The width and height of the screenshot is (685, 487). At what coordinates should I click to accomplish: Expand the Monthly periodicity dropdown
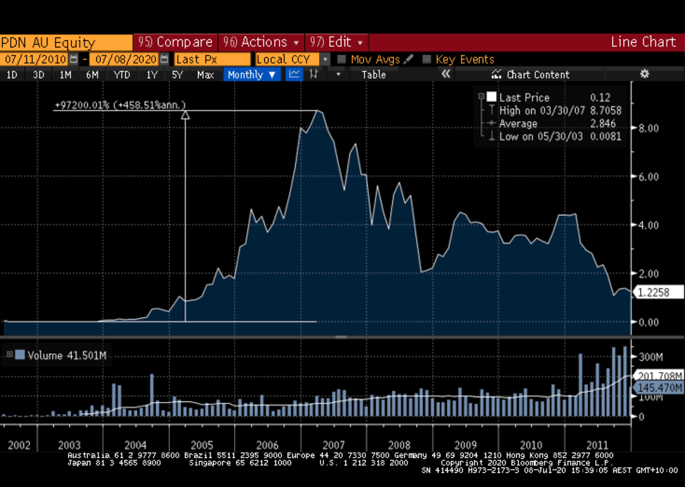click(x=252, y=74)
